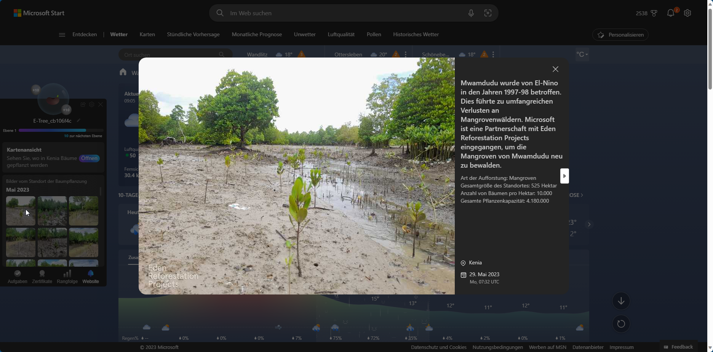
Task: Open E-Tree panel settings gear
Action: [92, 104]
